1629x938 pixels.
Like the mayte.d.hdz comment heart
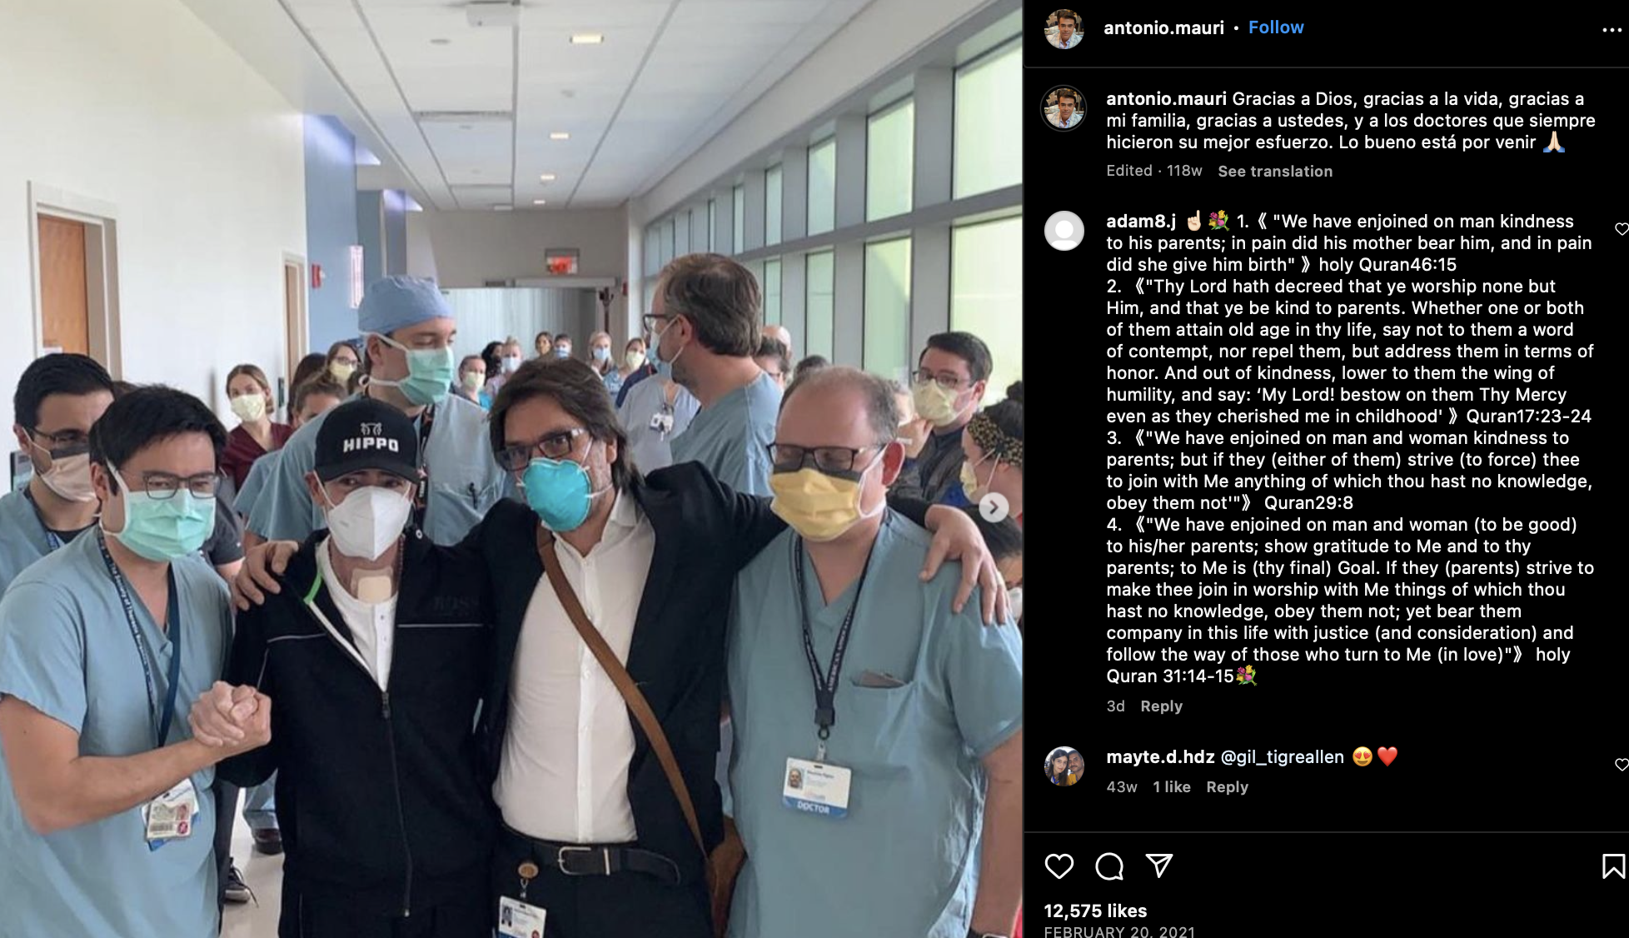[1621, 764]
